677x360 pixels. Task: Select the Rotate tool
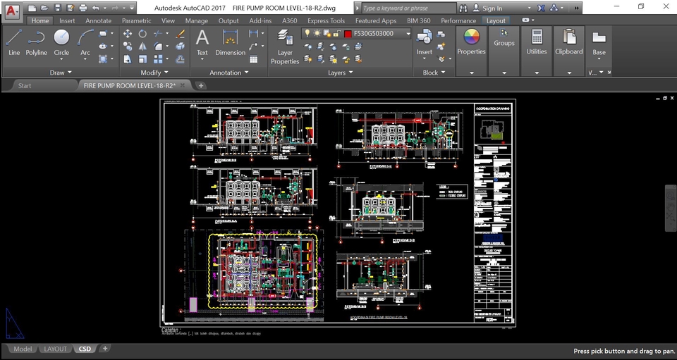[x=142, y=34]
